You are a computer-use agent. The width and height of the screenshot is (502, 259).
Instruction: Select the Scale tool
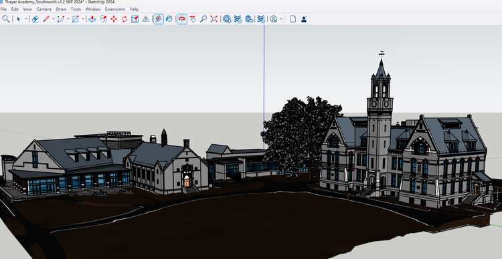coord(135,19)
